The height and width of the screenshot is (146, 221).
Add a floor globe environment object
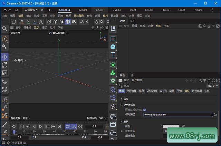(x=113, y=116)
